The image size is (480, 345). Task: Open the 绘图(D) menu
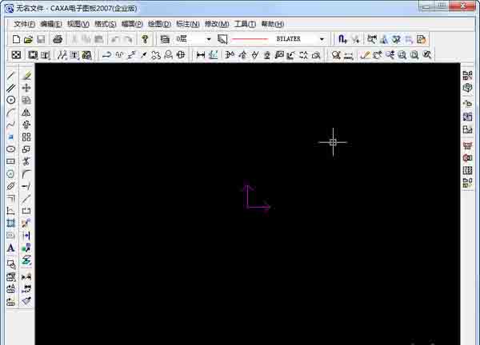point(159,24)
